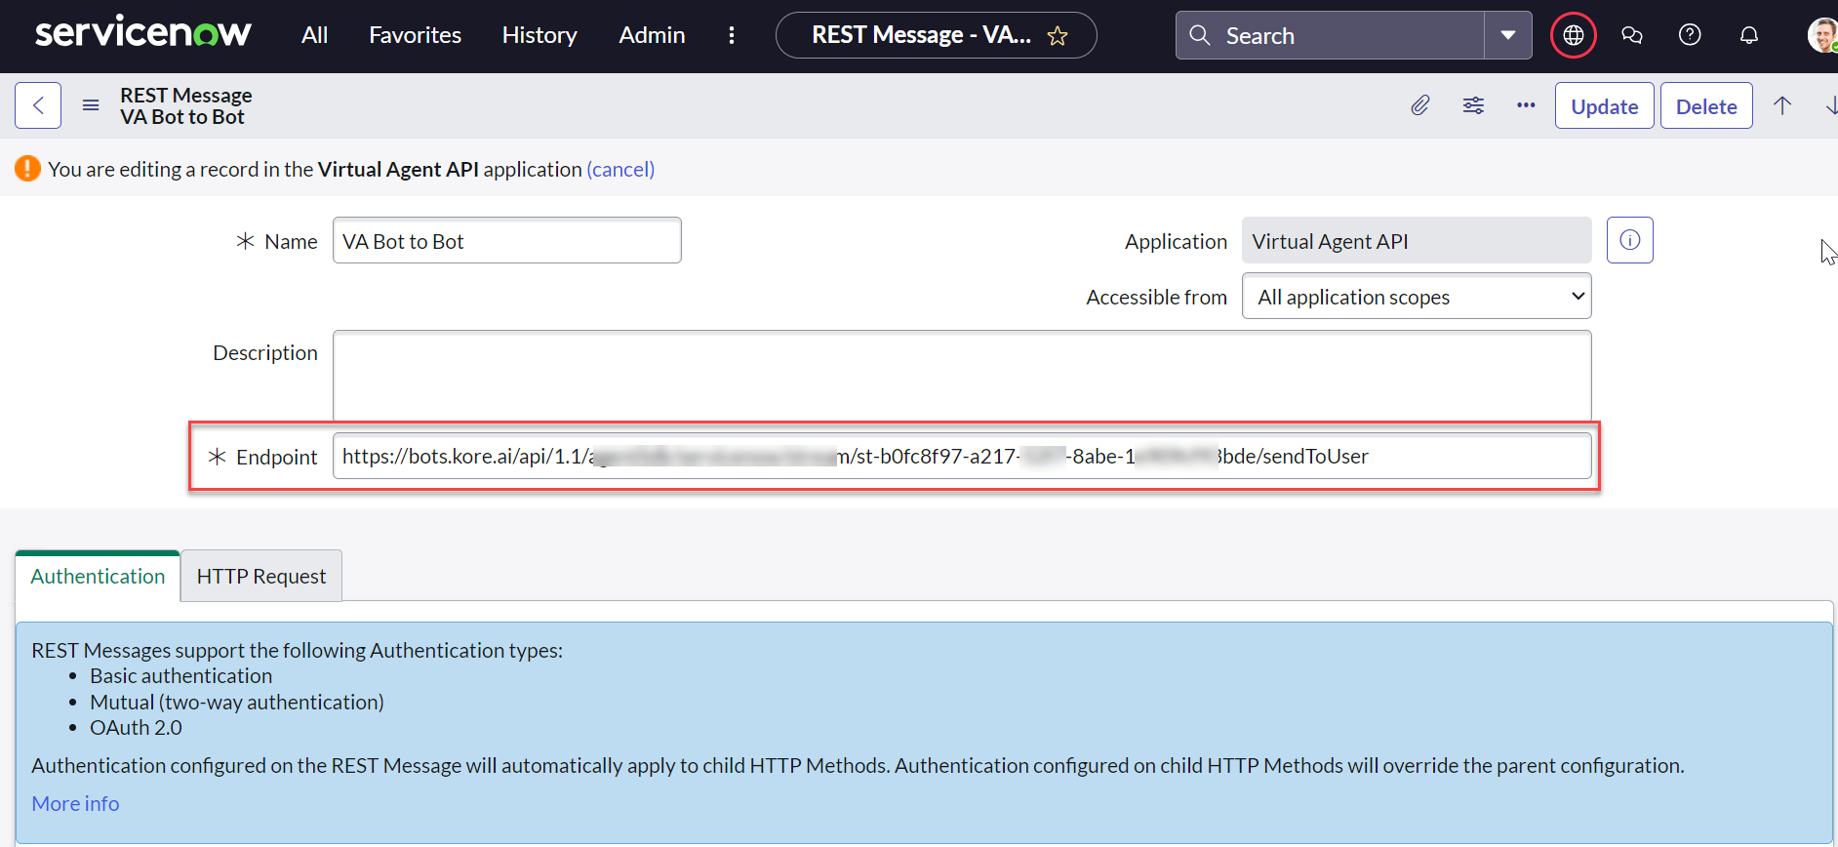This screenshot has height=847, width=1838.
Task: Switch to the HTTP Request tab
Action: (261, 577)
